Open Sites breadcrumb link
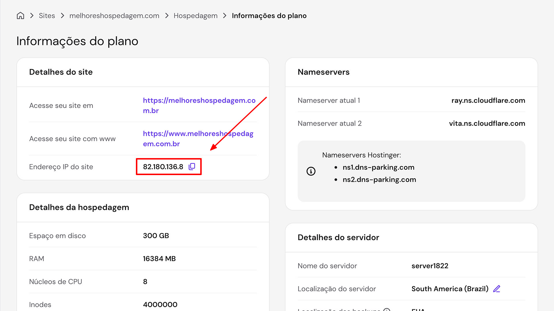 coord(47,16)
